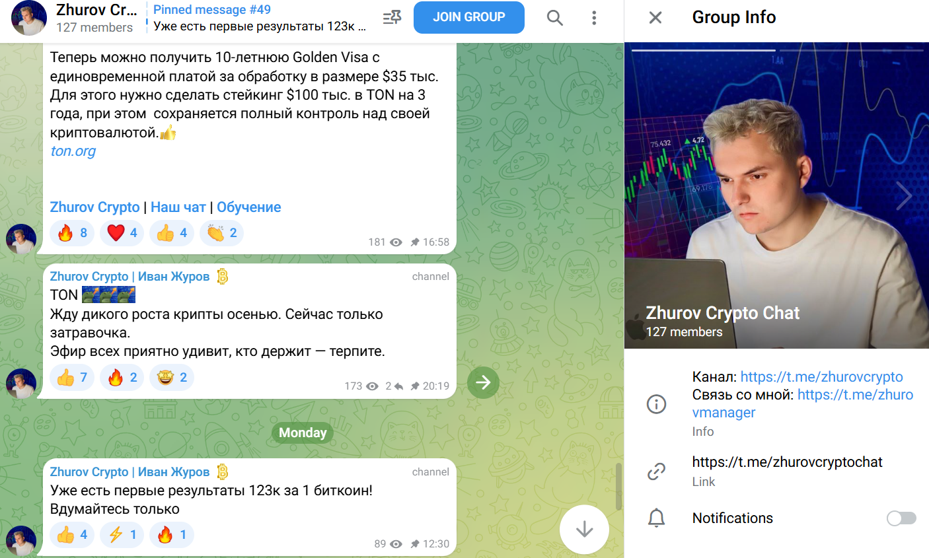The width and height of the screenshot is (929, 558).
Task: Click the JOIN GROUP button
Action: click(469, 17)
